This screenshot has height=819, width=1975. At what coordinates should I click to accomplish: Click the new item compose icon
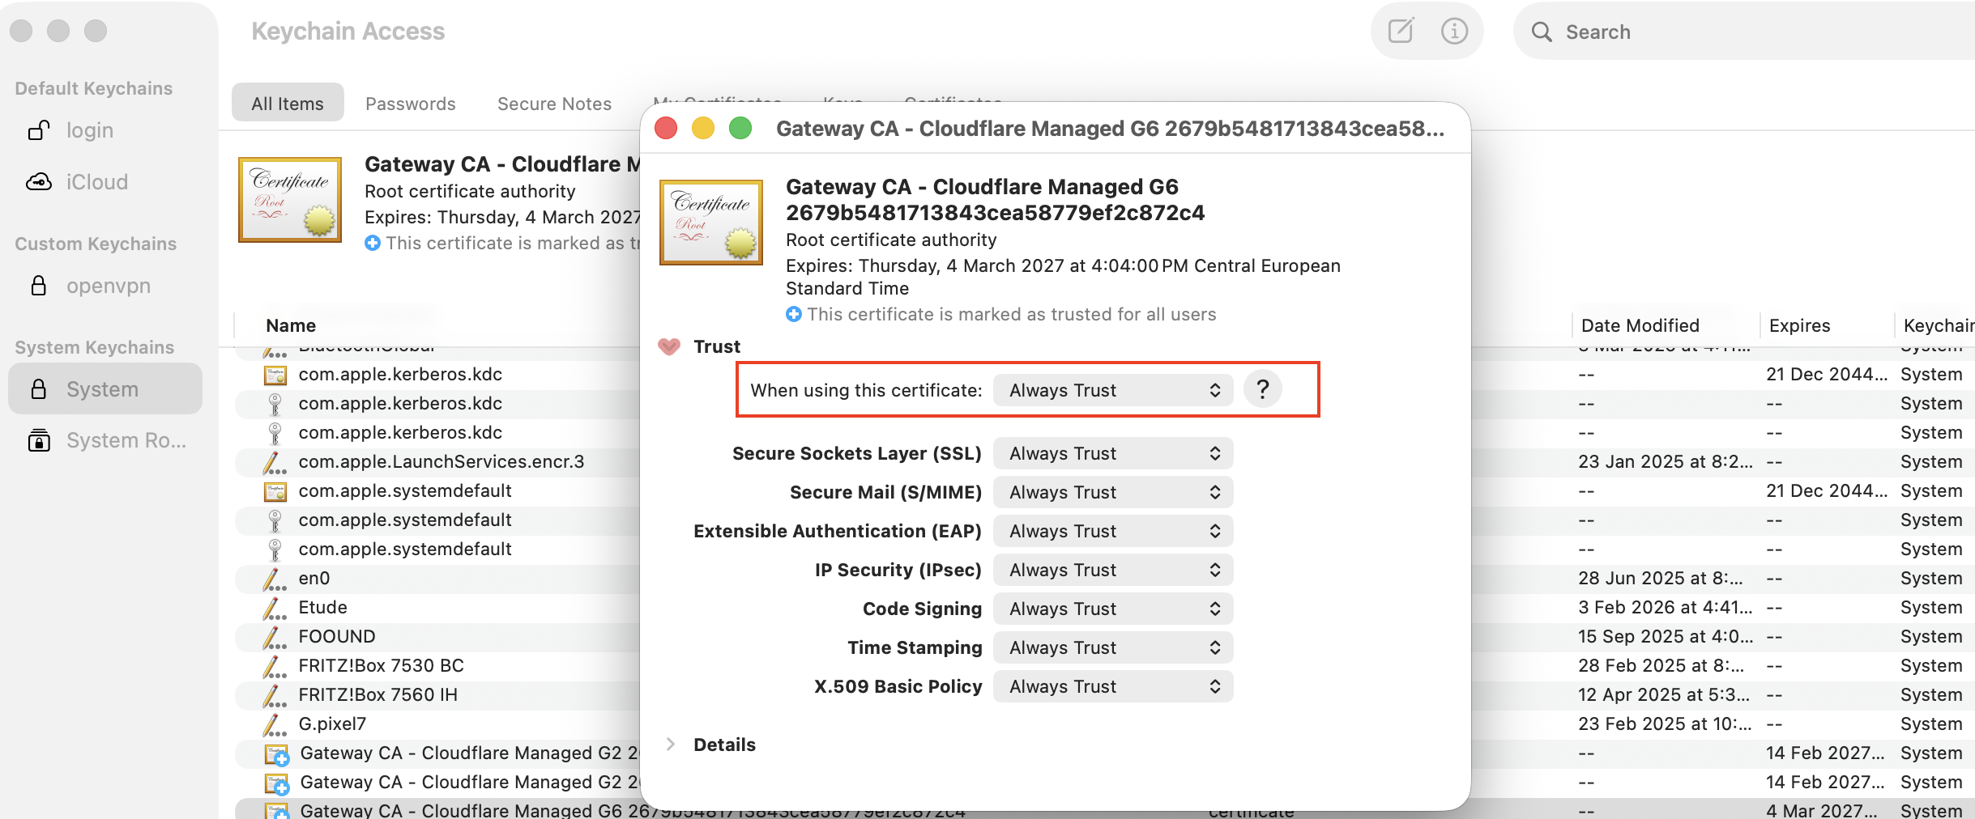coord(1401,31)
